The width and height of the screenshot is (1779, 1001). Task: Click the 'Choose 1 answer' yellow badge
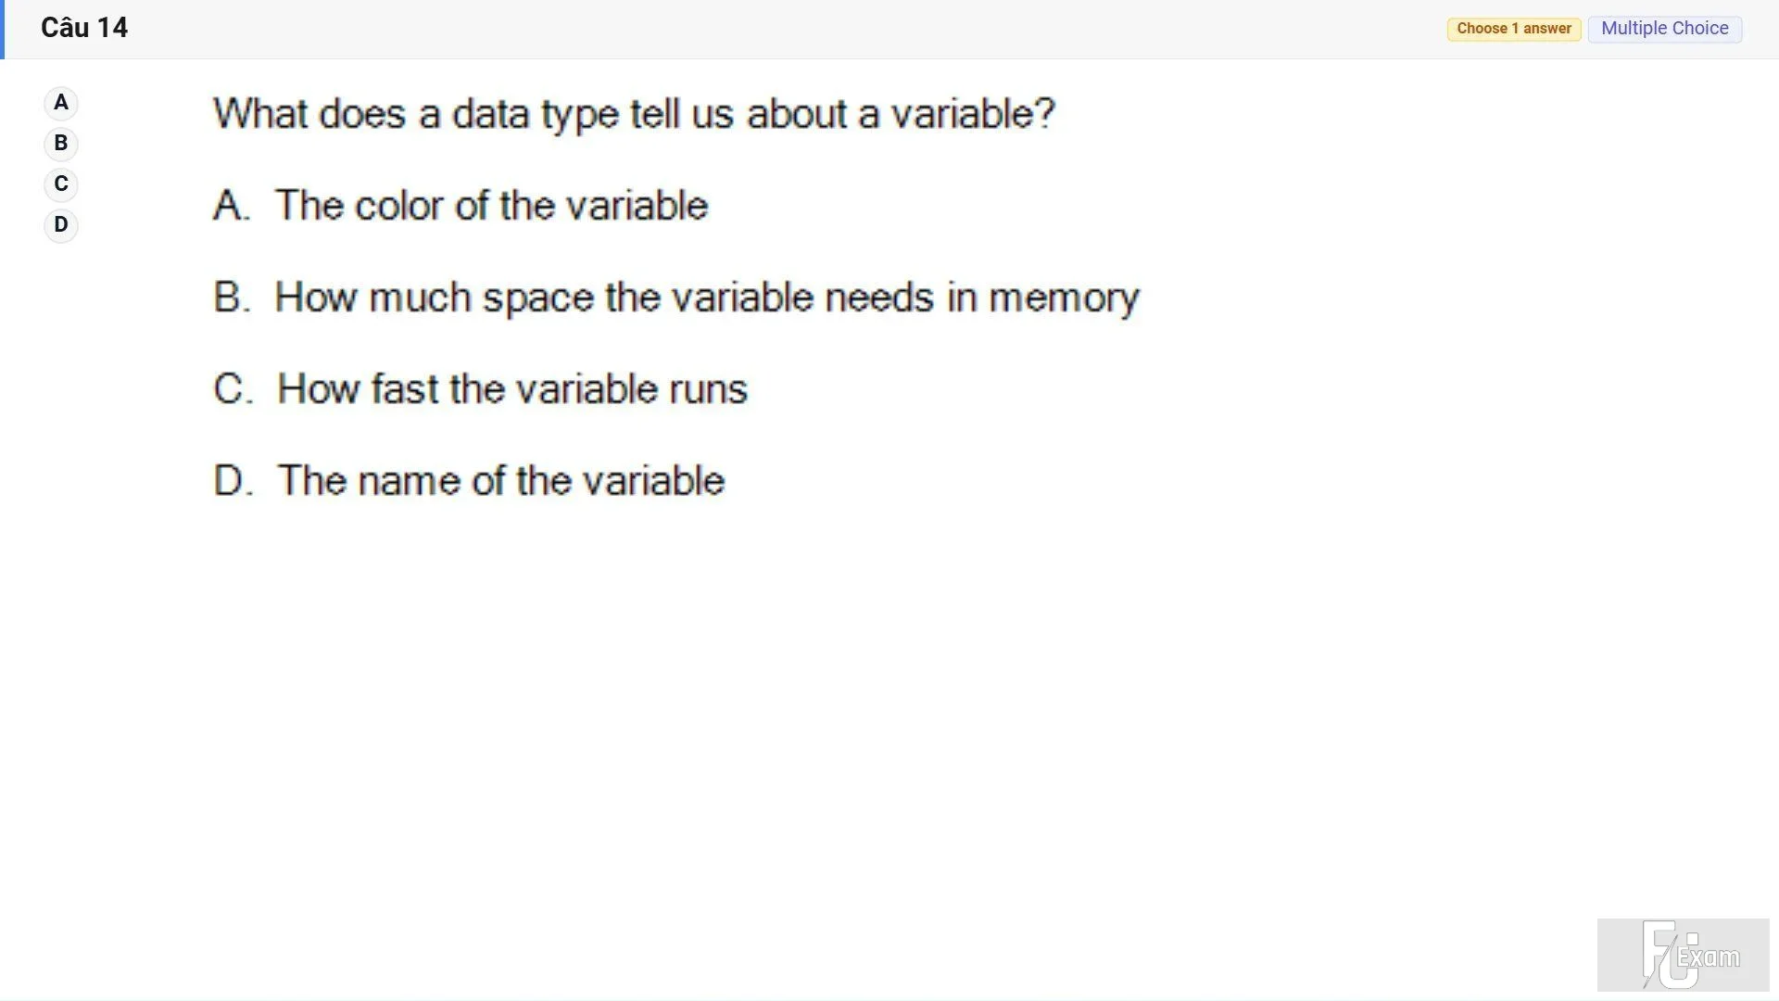tap(1514, 29)
